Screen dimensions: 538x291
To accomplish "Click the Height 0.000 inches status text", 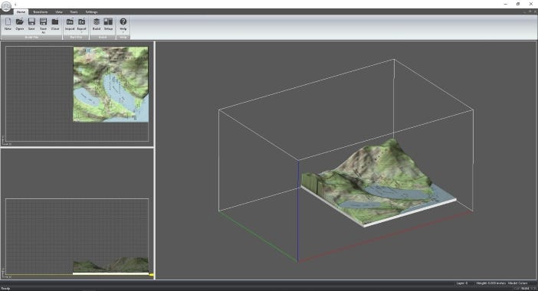I will click(491, 283).
